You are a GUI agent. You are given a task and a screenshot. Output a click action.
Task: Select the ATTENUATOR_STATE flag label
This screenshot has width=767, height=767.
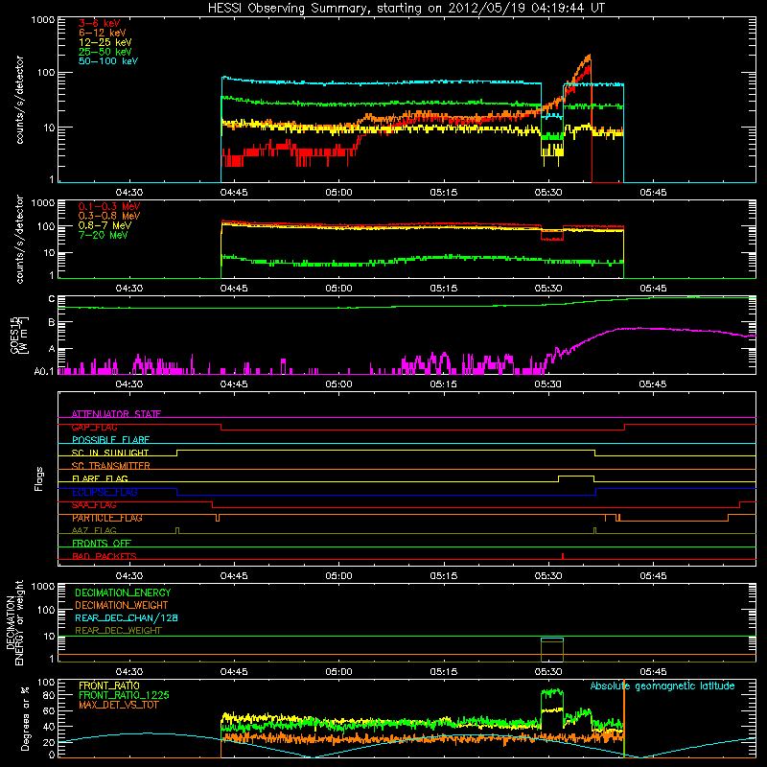pyautogui.click(x=116, y=414)
